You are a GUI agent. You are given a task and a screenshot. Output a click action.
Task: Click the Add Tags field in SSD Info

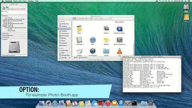click(x=14, y=12)
